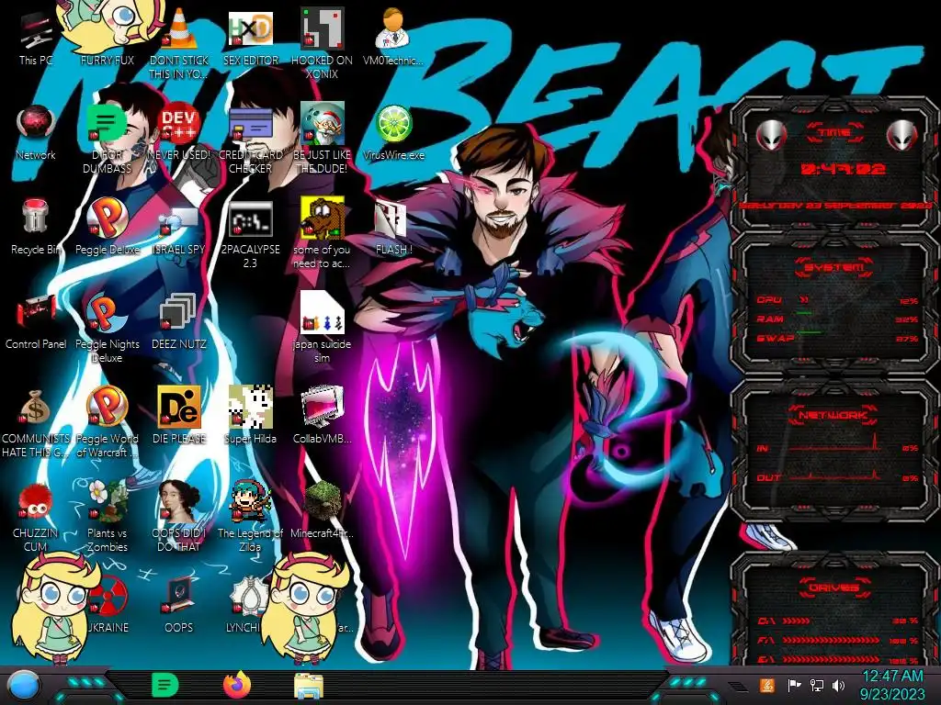
Task: Click the left alien head in TIME widget
Action: 771,136
